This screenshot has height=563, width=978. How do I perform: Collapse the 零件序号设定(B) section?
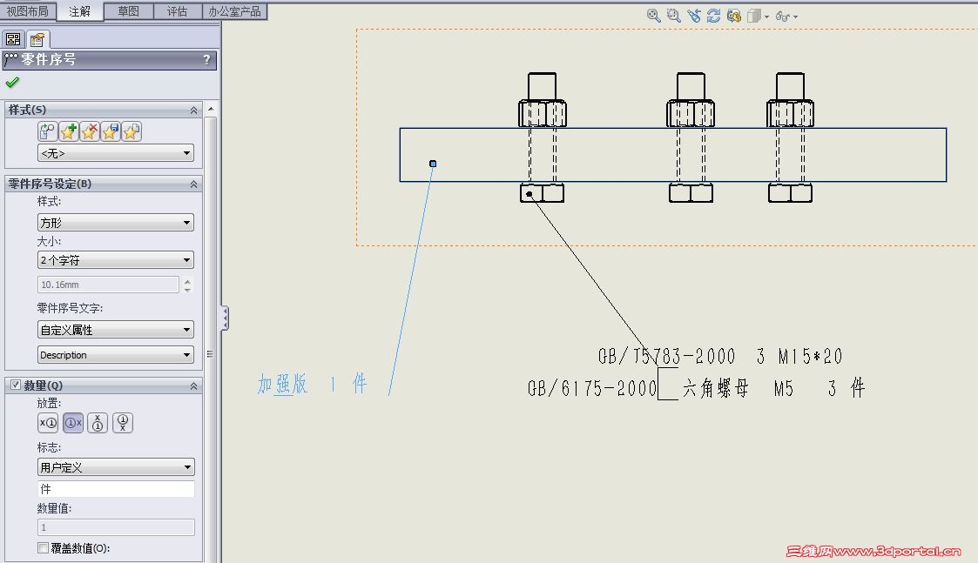(x=194, y=184)
